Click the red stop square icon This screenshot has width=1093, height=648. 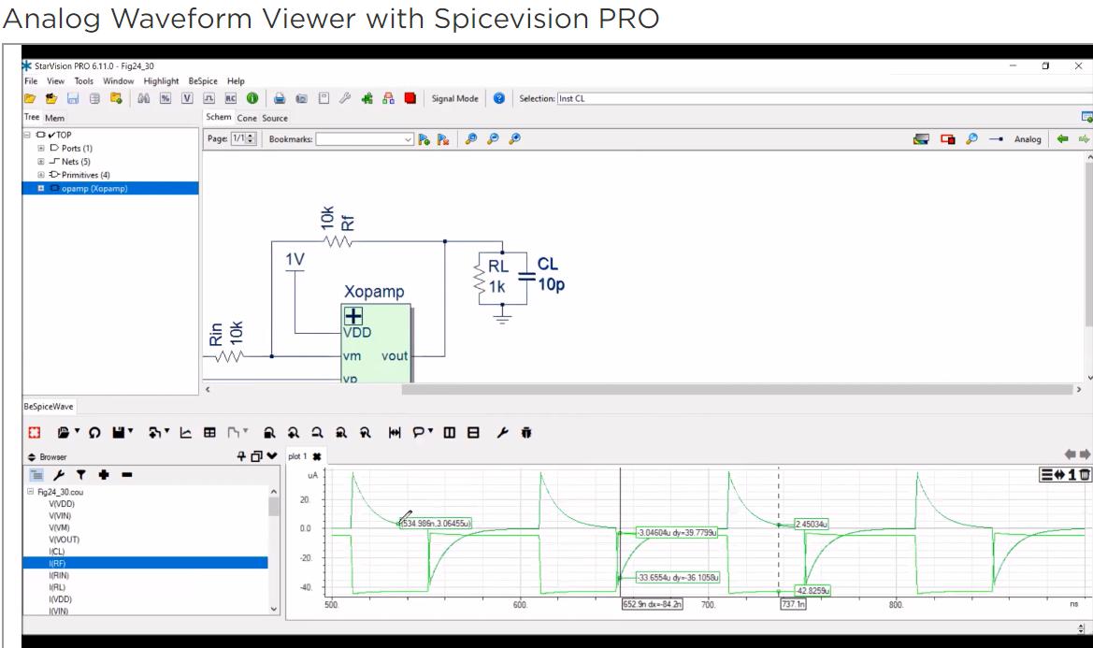410,98
